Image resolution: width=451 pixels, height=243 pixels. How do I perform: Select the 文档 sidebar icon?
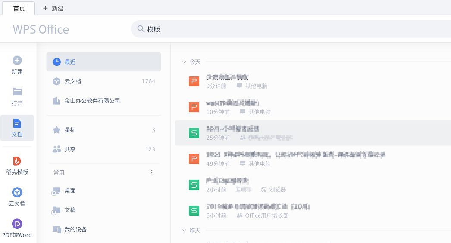17,123
